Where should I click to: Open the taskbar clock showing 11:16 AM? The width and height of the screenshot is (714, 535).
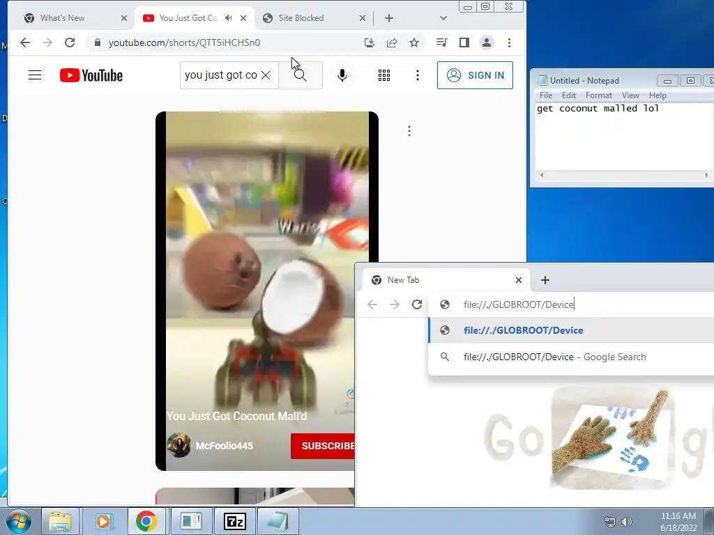(678, 522)
